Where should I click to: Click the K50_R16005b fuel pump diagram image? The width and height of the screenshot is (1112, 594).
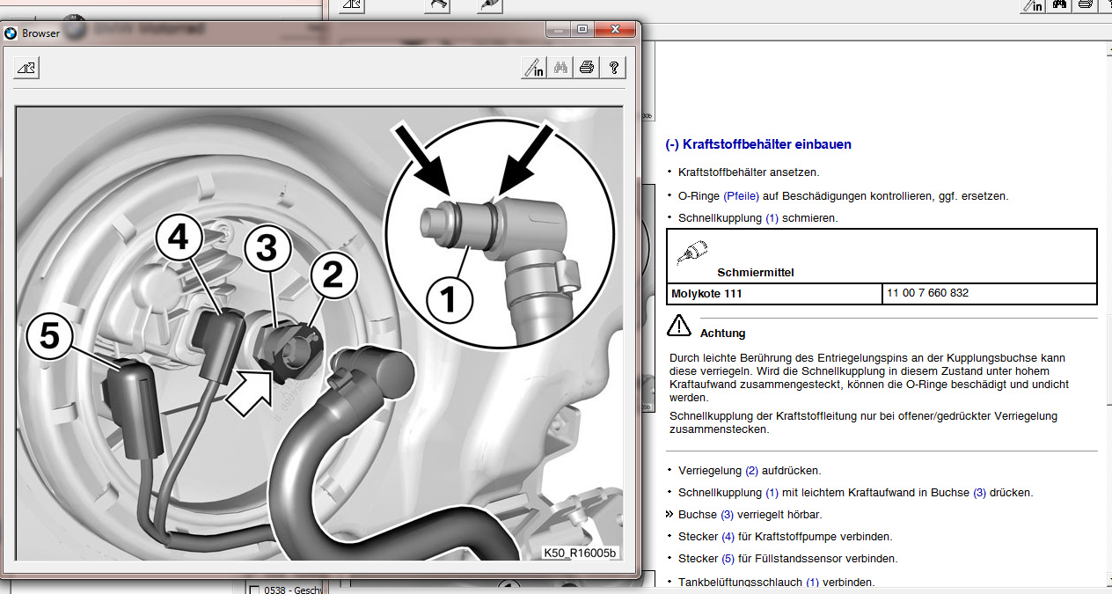pos(319,334)
